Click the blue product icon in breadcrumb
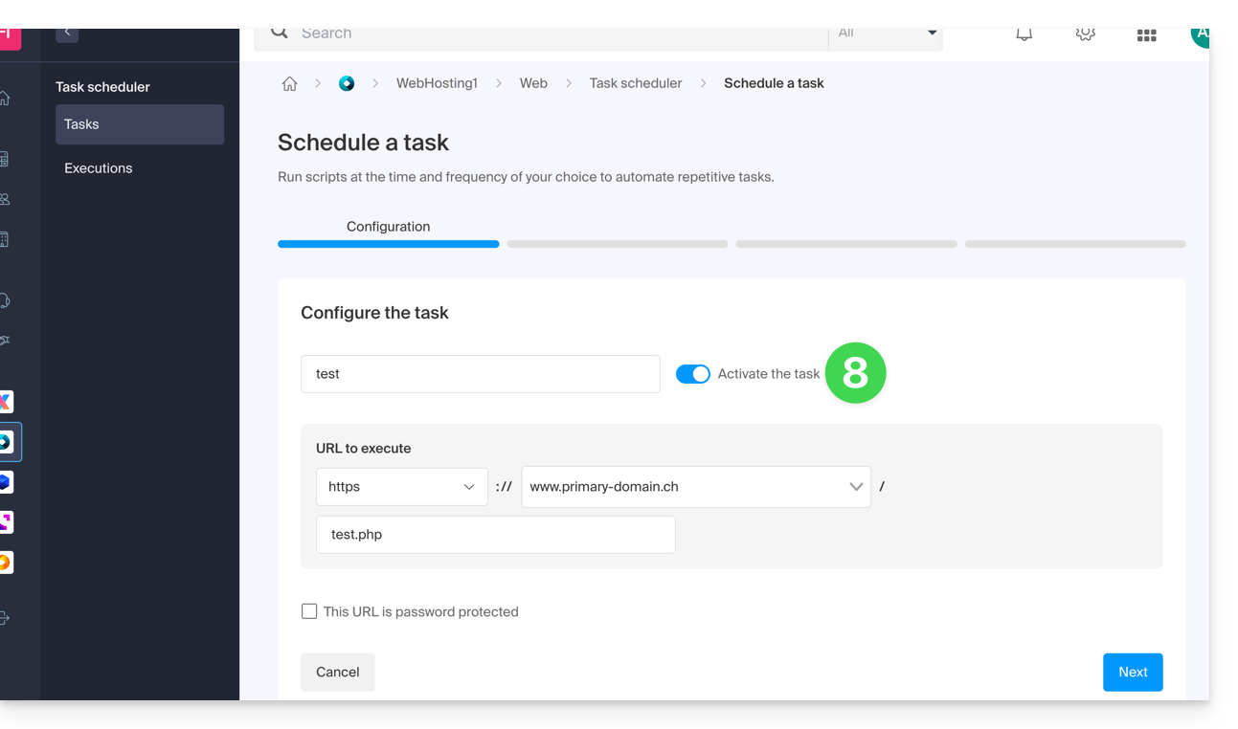Viewport: 1238px width, 729px height. (x=347, y=83)
